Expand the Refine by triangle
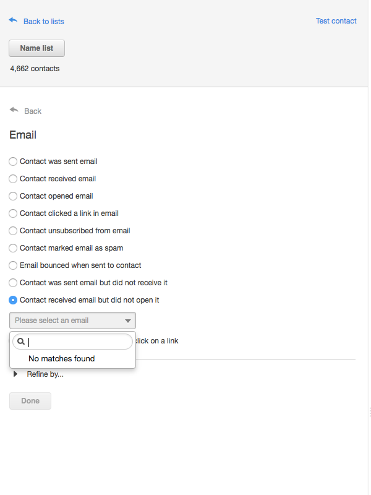This screenshot has width=371, height=495. [15, 374]
